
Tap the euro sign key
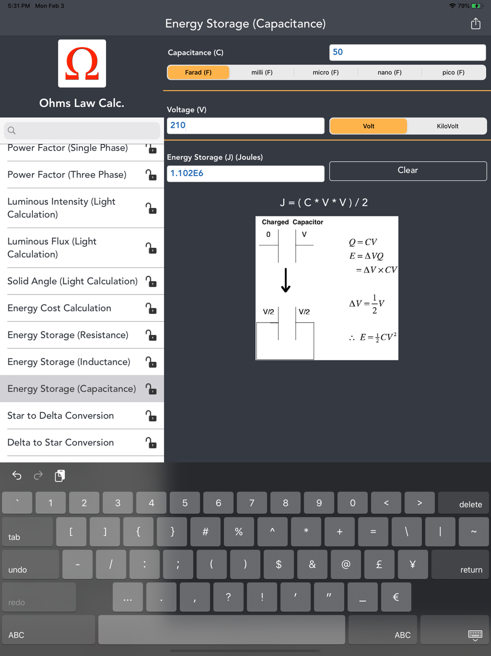396,597
